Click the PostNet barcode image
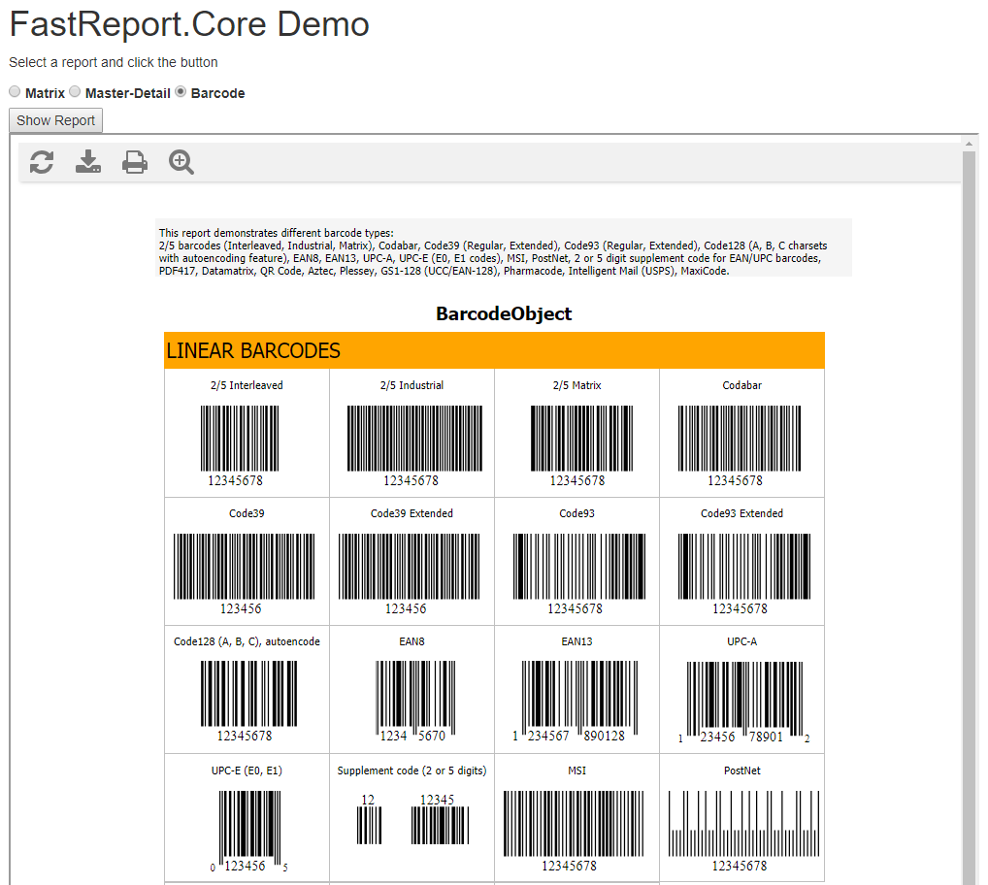Screen dimensions: 988x885 [x=743, y=823]
